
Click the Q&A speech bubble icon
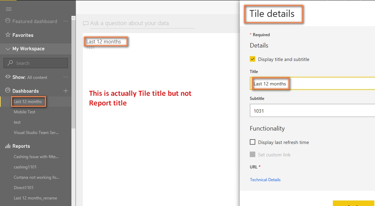(86, 23)
